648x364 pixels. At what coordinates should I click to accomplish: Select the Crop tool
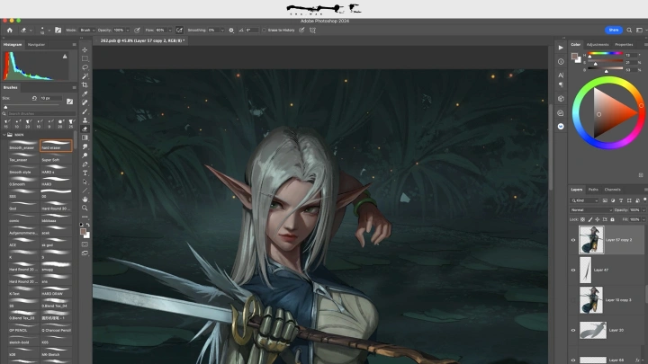coord(85,85)
